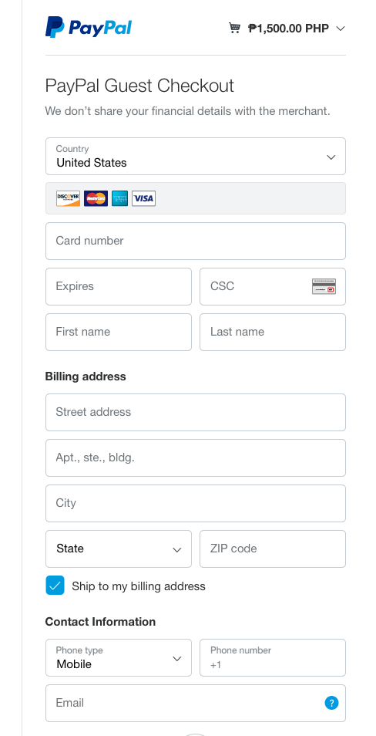Click the CSC card hint icon

(324, 286)
